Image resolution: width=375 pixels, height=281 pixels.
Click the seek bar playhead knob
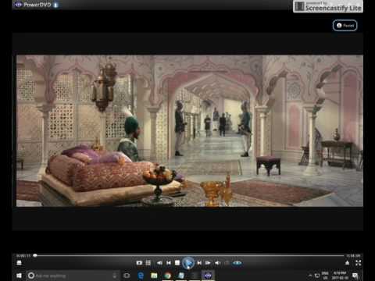(35, 256)
